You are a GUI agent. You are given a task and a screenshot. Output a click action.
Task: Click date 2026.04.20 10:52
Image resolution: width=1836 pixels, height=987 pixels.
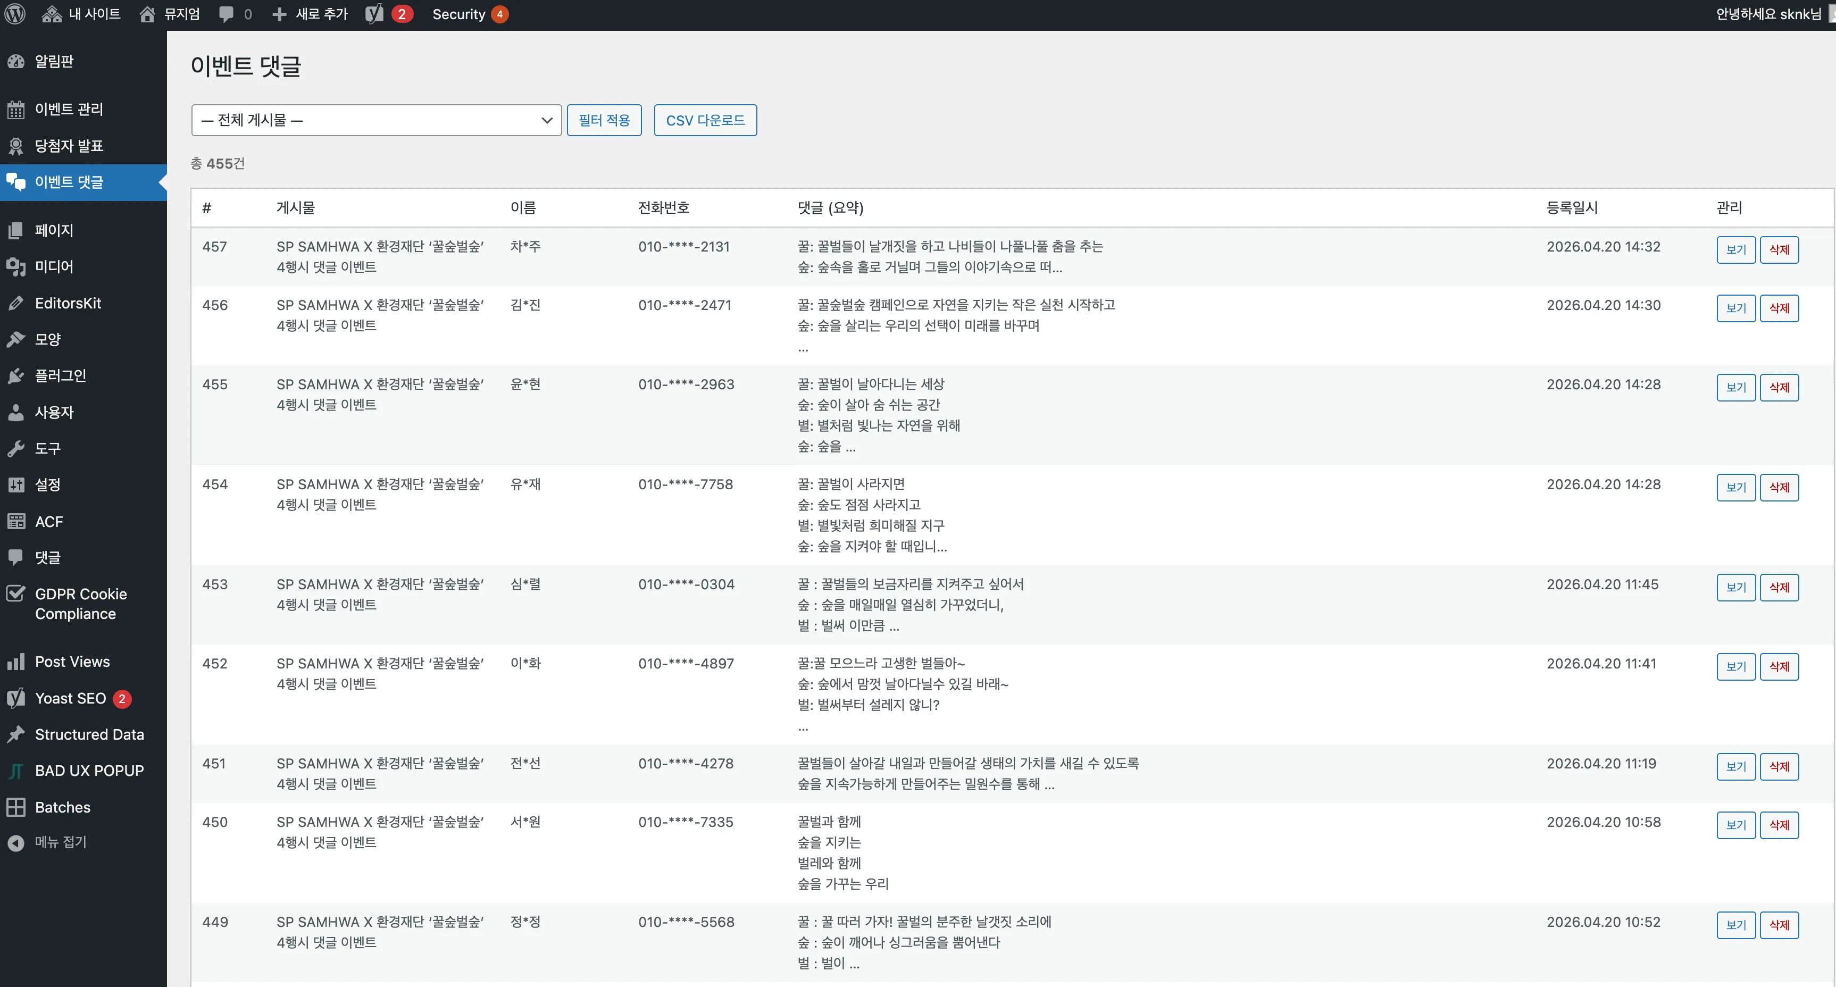pos(1603,922)
